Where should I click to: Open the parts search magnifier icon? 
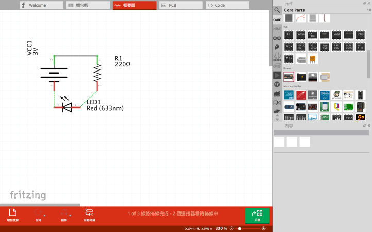click(277, 10)
